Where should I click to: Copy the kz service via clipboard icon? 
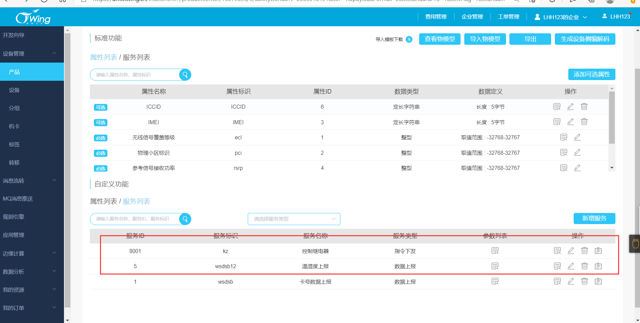[x=598, y=251]
